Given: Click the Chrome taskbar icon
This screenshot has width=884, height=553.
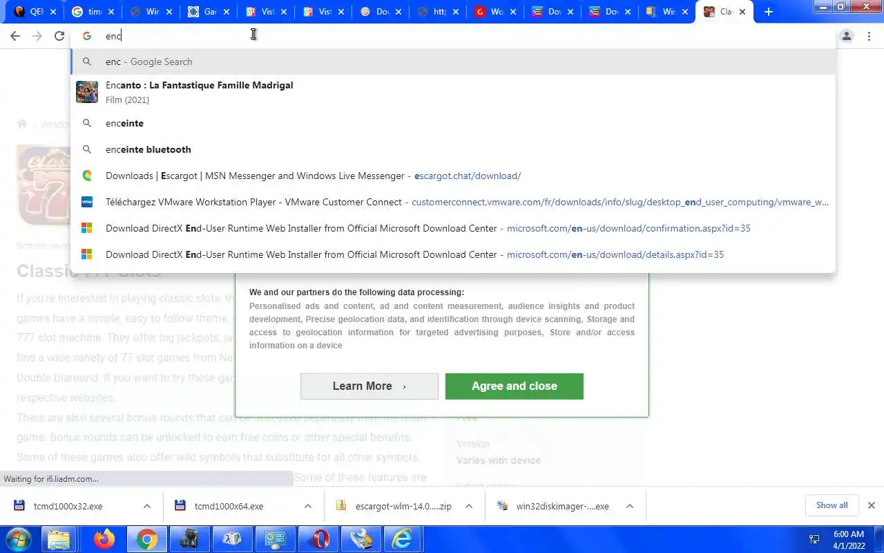Looking at the screenshot, I should 146,539.
